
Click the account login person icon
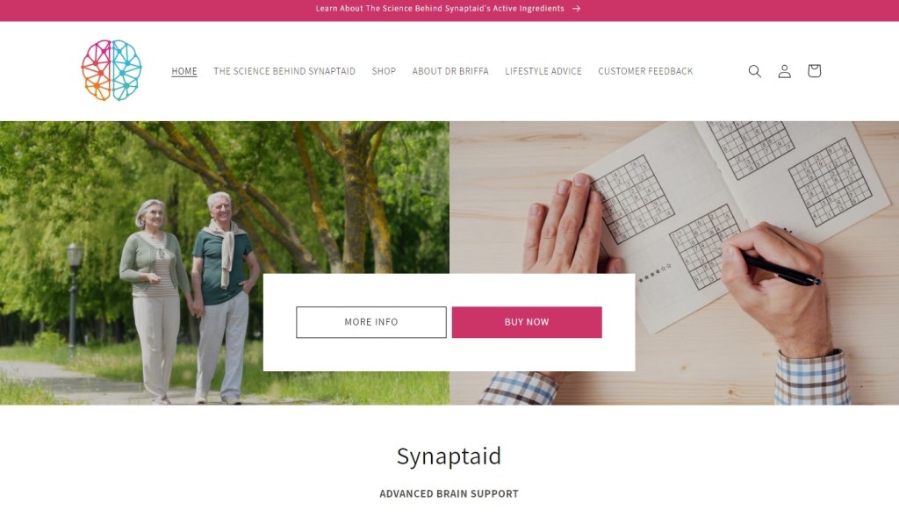click(x=784, y=71)
